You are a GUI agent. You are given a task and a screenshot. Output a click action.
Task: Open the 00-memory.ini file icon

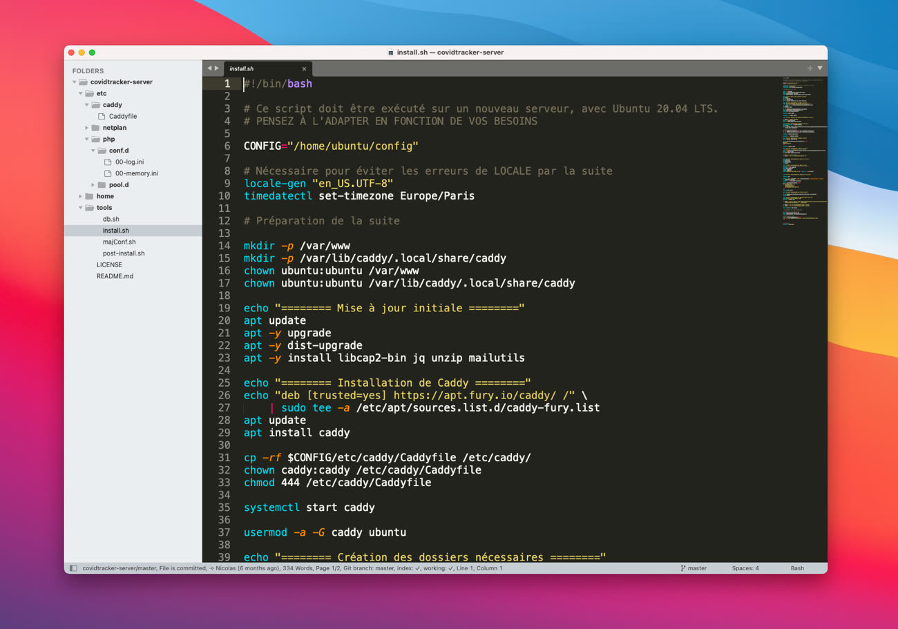point(108,173)
